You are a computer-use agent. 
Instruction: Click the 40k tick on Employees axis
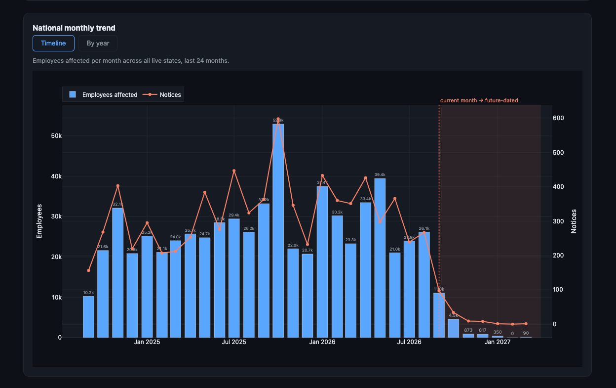pos(55,176)
